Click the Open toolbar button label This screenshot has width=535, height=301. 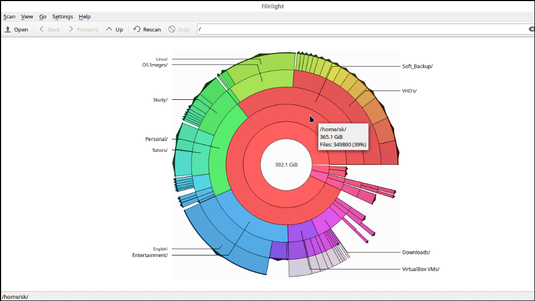(x=21, y=30)
